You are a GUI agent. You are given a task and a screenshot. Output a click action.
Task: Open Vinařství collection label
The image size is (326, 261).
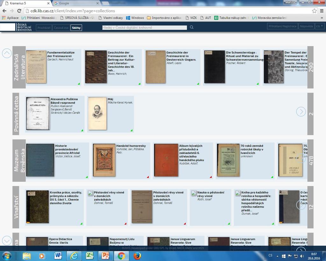click(16, 207)
